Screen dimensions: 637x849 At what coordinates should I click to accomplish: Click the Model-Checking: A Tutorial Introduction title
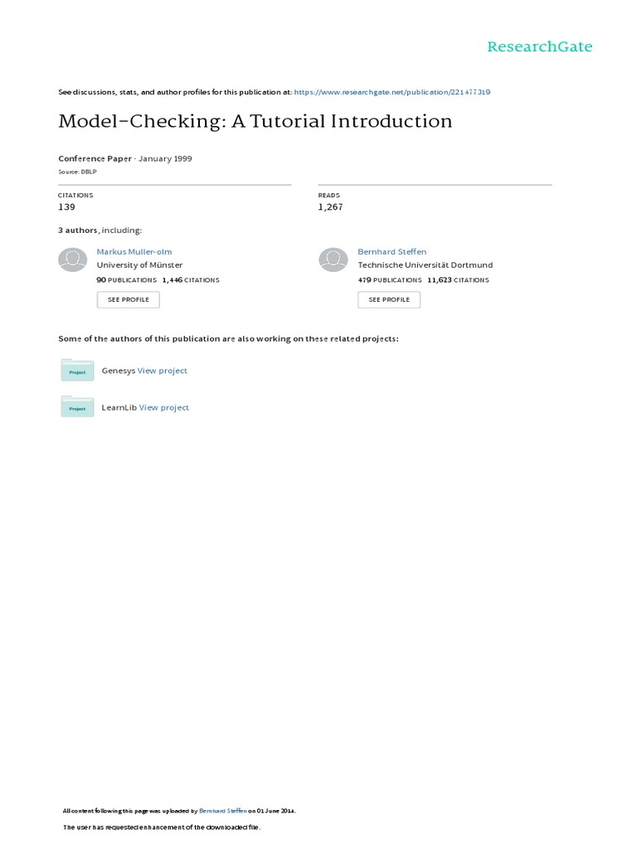(255, 122)
